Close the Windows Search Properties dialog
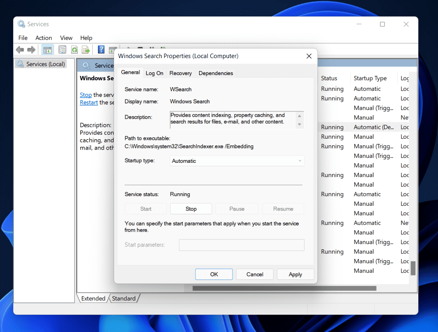 pyautogui.click(x=309, y=56)
